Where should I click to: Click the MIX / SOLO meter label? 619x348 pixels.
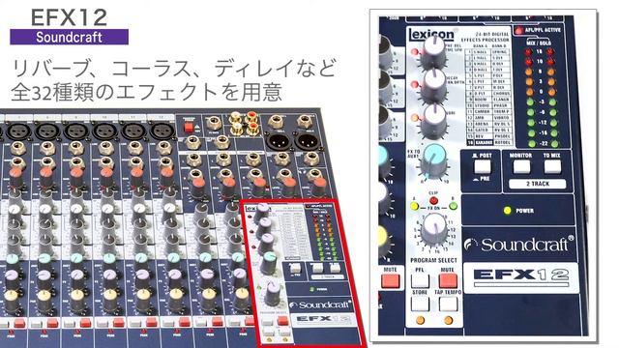[539, 43]
